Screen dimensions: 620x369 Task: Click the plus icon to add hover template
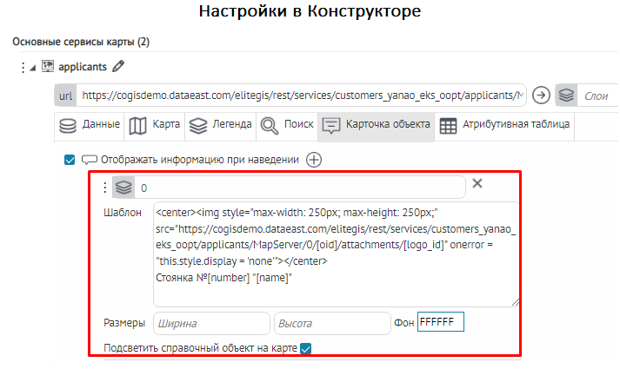pyautogui.click(x=314, y=160)
